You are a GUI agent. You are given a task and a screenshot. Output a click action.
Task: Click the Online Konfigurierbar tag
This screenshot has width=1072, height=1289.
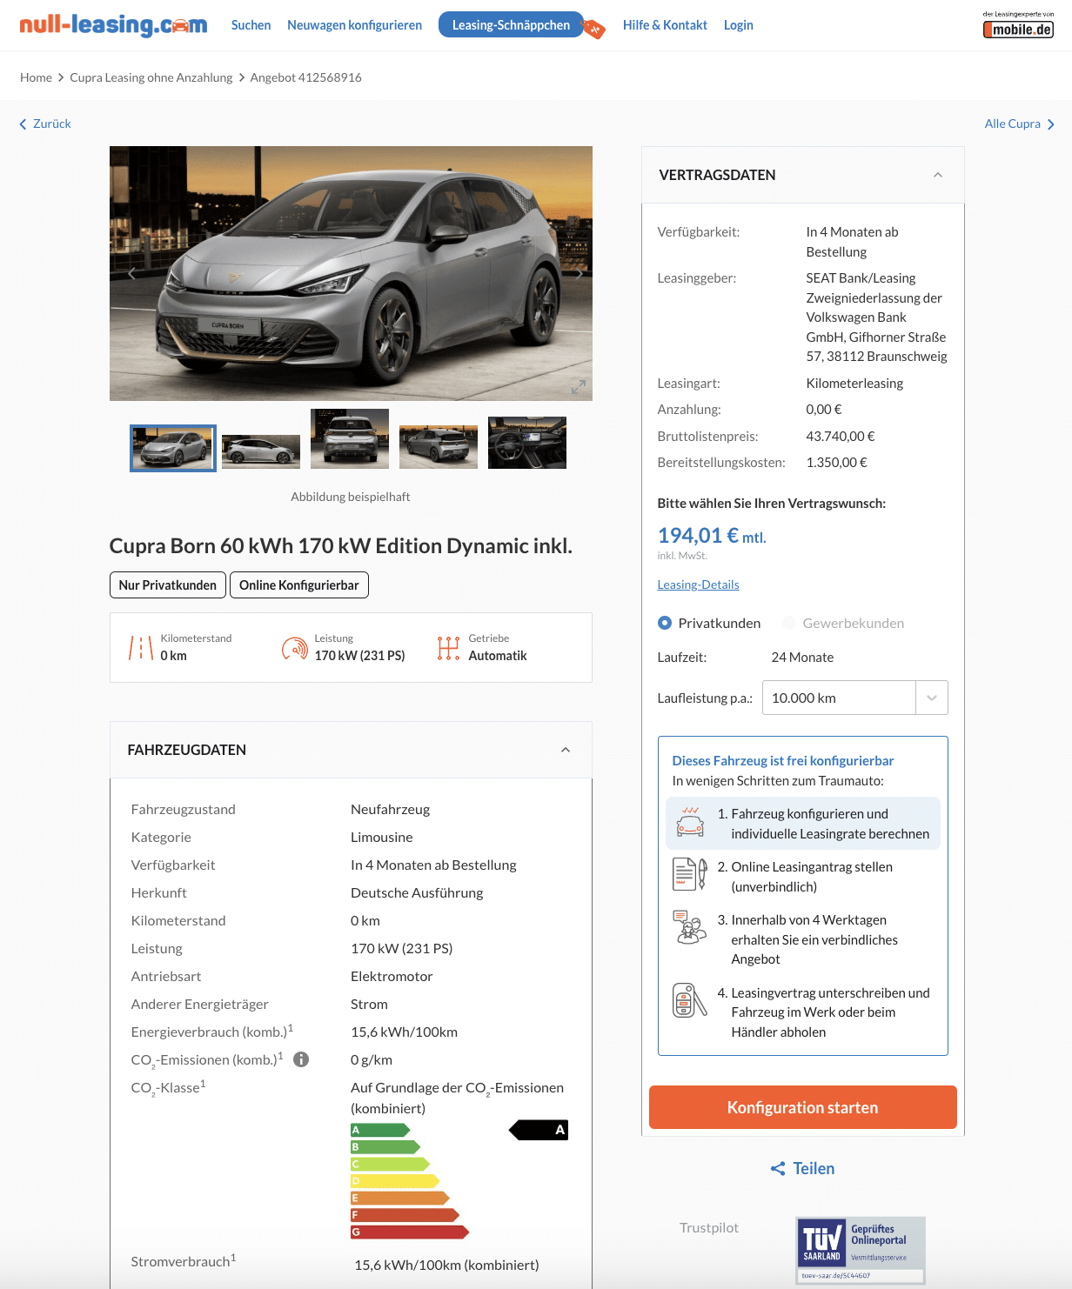(299, 584)
